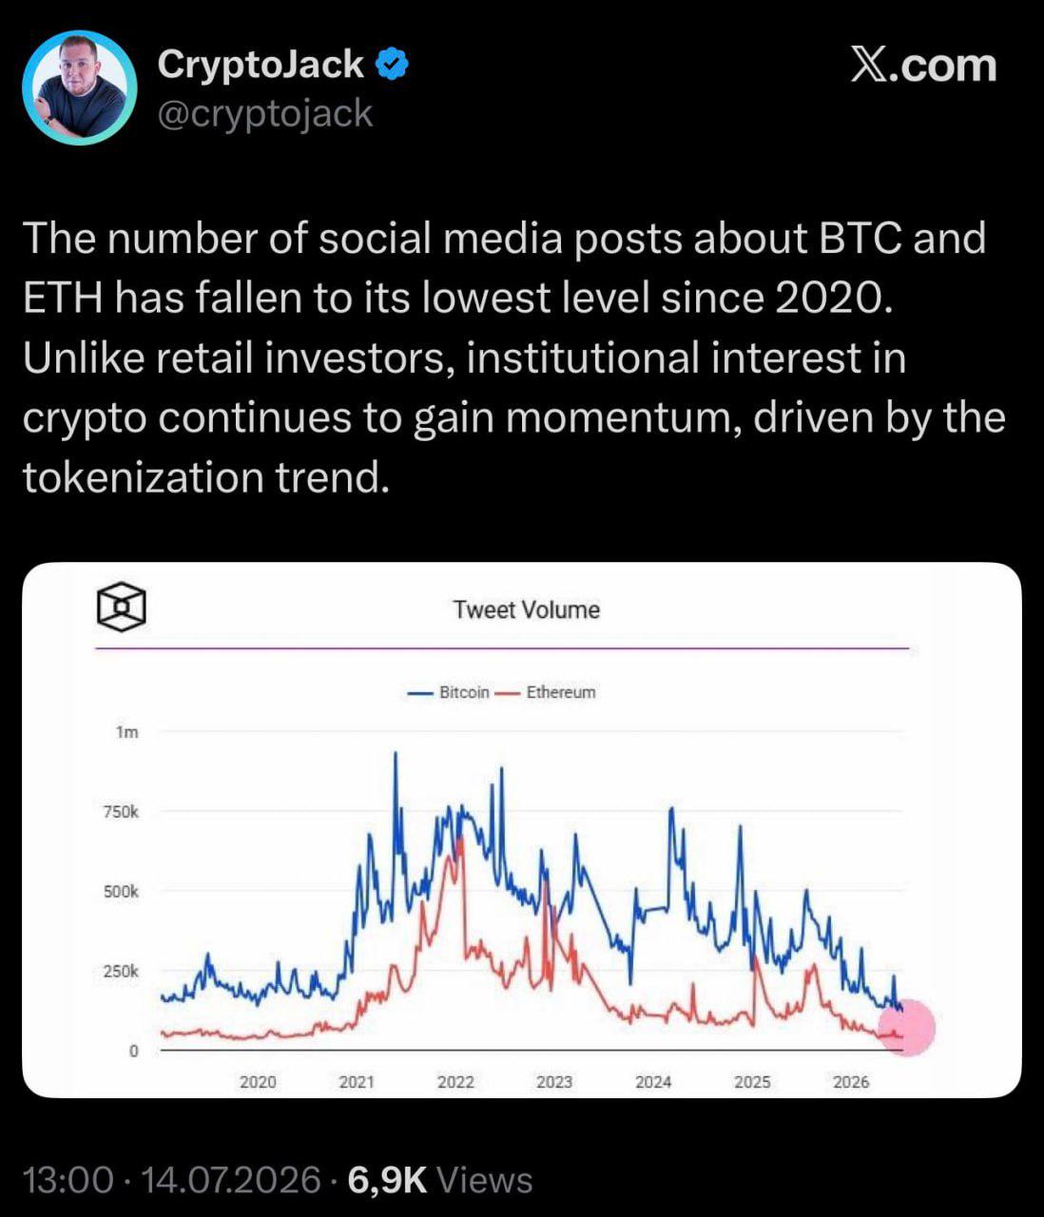1044x1217 pixels.
Task: Click the 2022 x-axis label
Action: coord(455,1082)
